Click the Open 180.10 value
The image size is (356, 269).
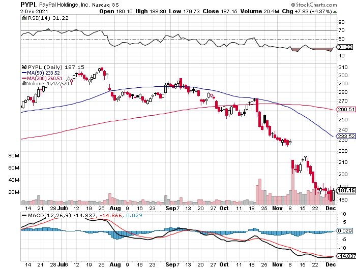(x=116, y=11)
